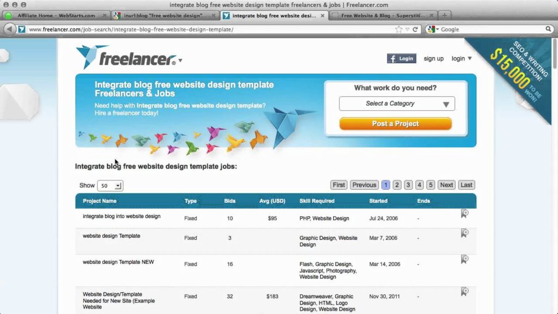Switch to Free Website & Blog Superstiti tab
This screenshot has width=558, height=314.
click(x=383, y=15)
